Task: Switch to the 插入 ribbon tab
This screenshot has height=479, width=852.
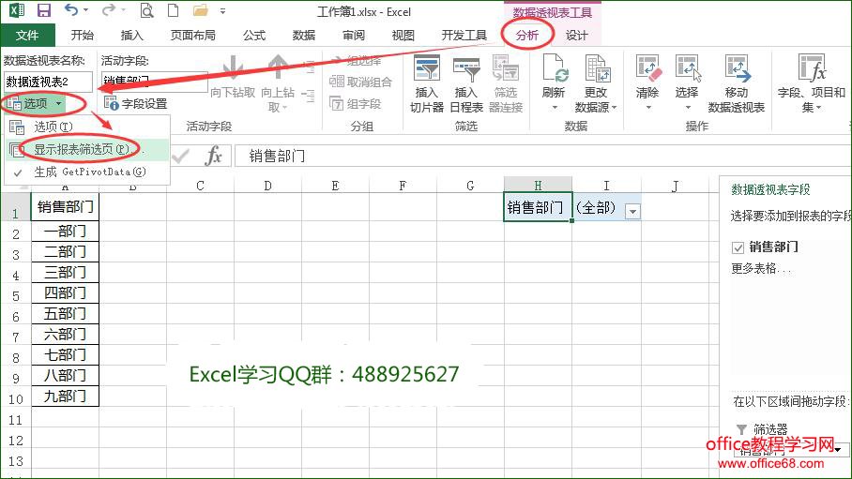Action: click(131, 36)
